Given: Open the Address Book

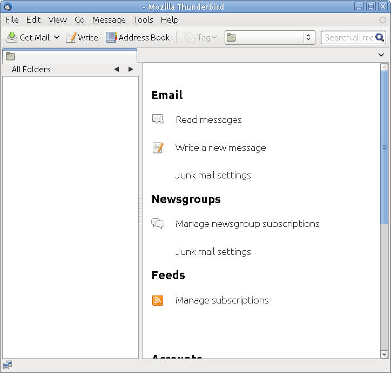Looking at the screenshot, I should [138, 37].
